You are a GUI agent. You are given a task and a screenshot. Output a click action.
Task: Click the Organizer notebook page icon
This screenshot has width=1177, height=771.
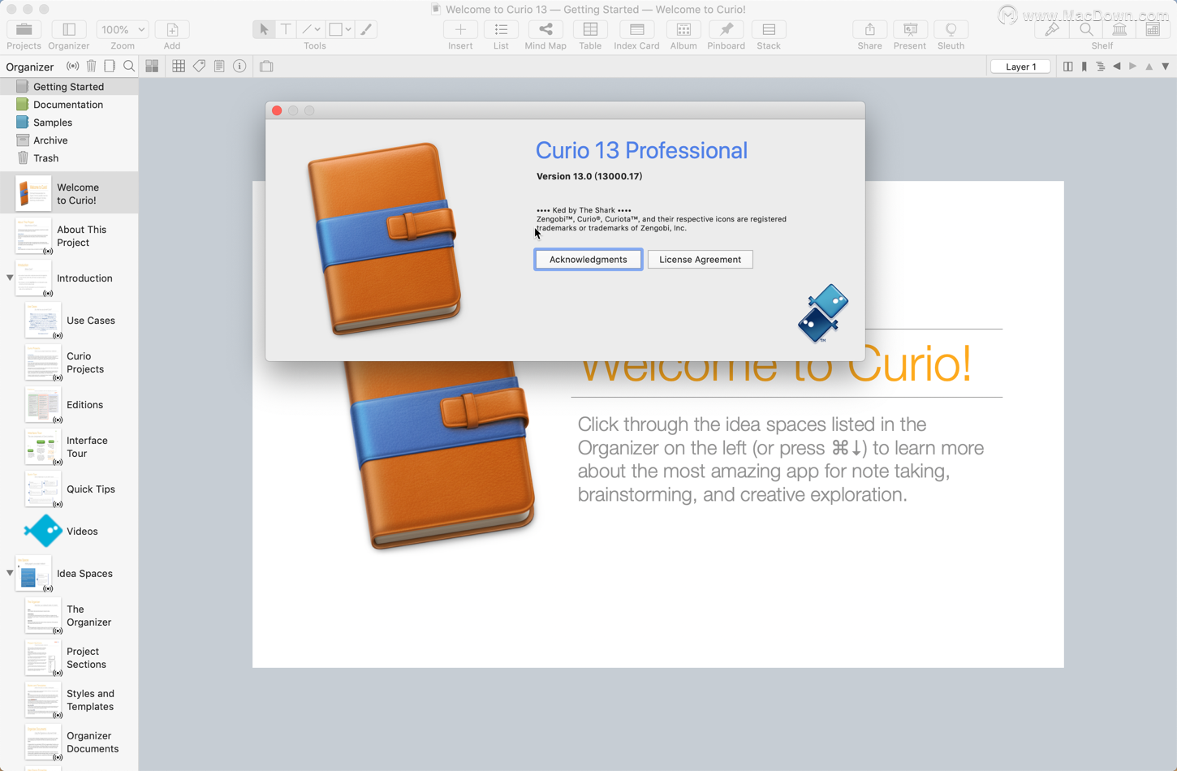click(110, 67)
